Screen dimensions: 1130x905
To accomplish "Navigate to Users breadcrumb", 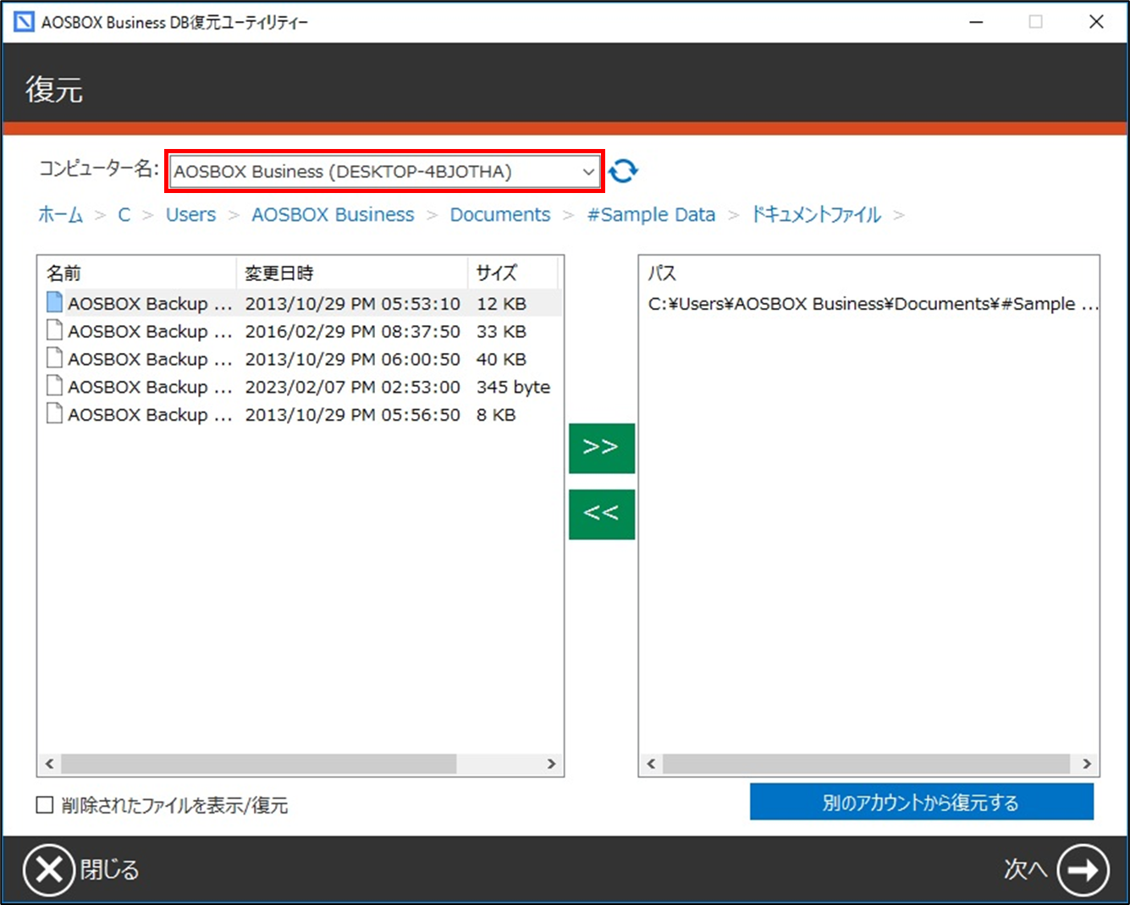I will tap(190, 215).
